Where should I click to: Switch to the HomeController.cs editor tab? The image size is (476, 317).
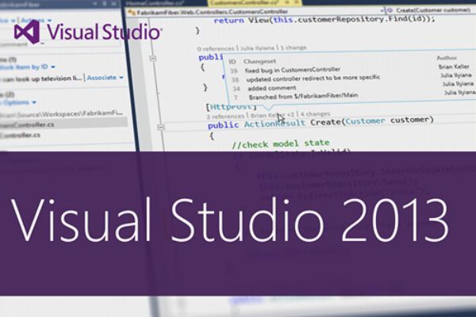click(157, 3)
